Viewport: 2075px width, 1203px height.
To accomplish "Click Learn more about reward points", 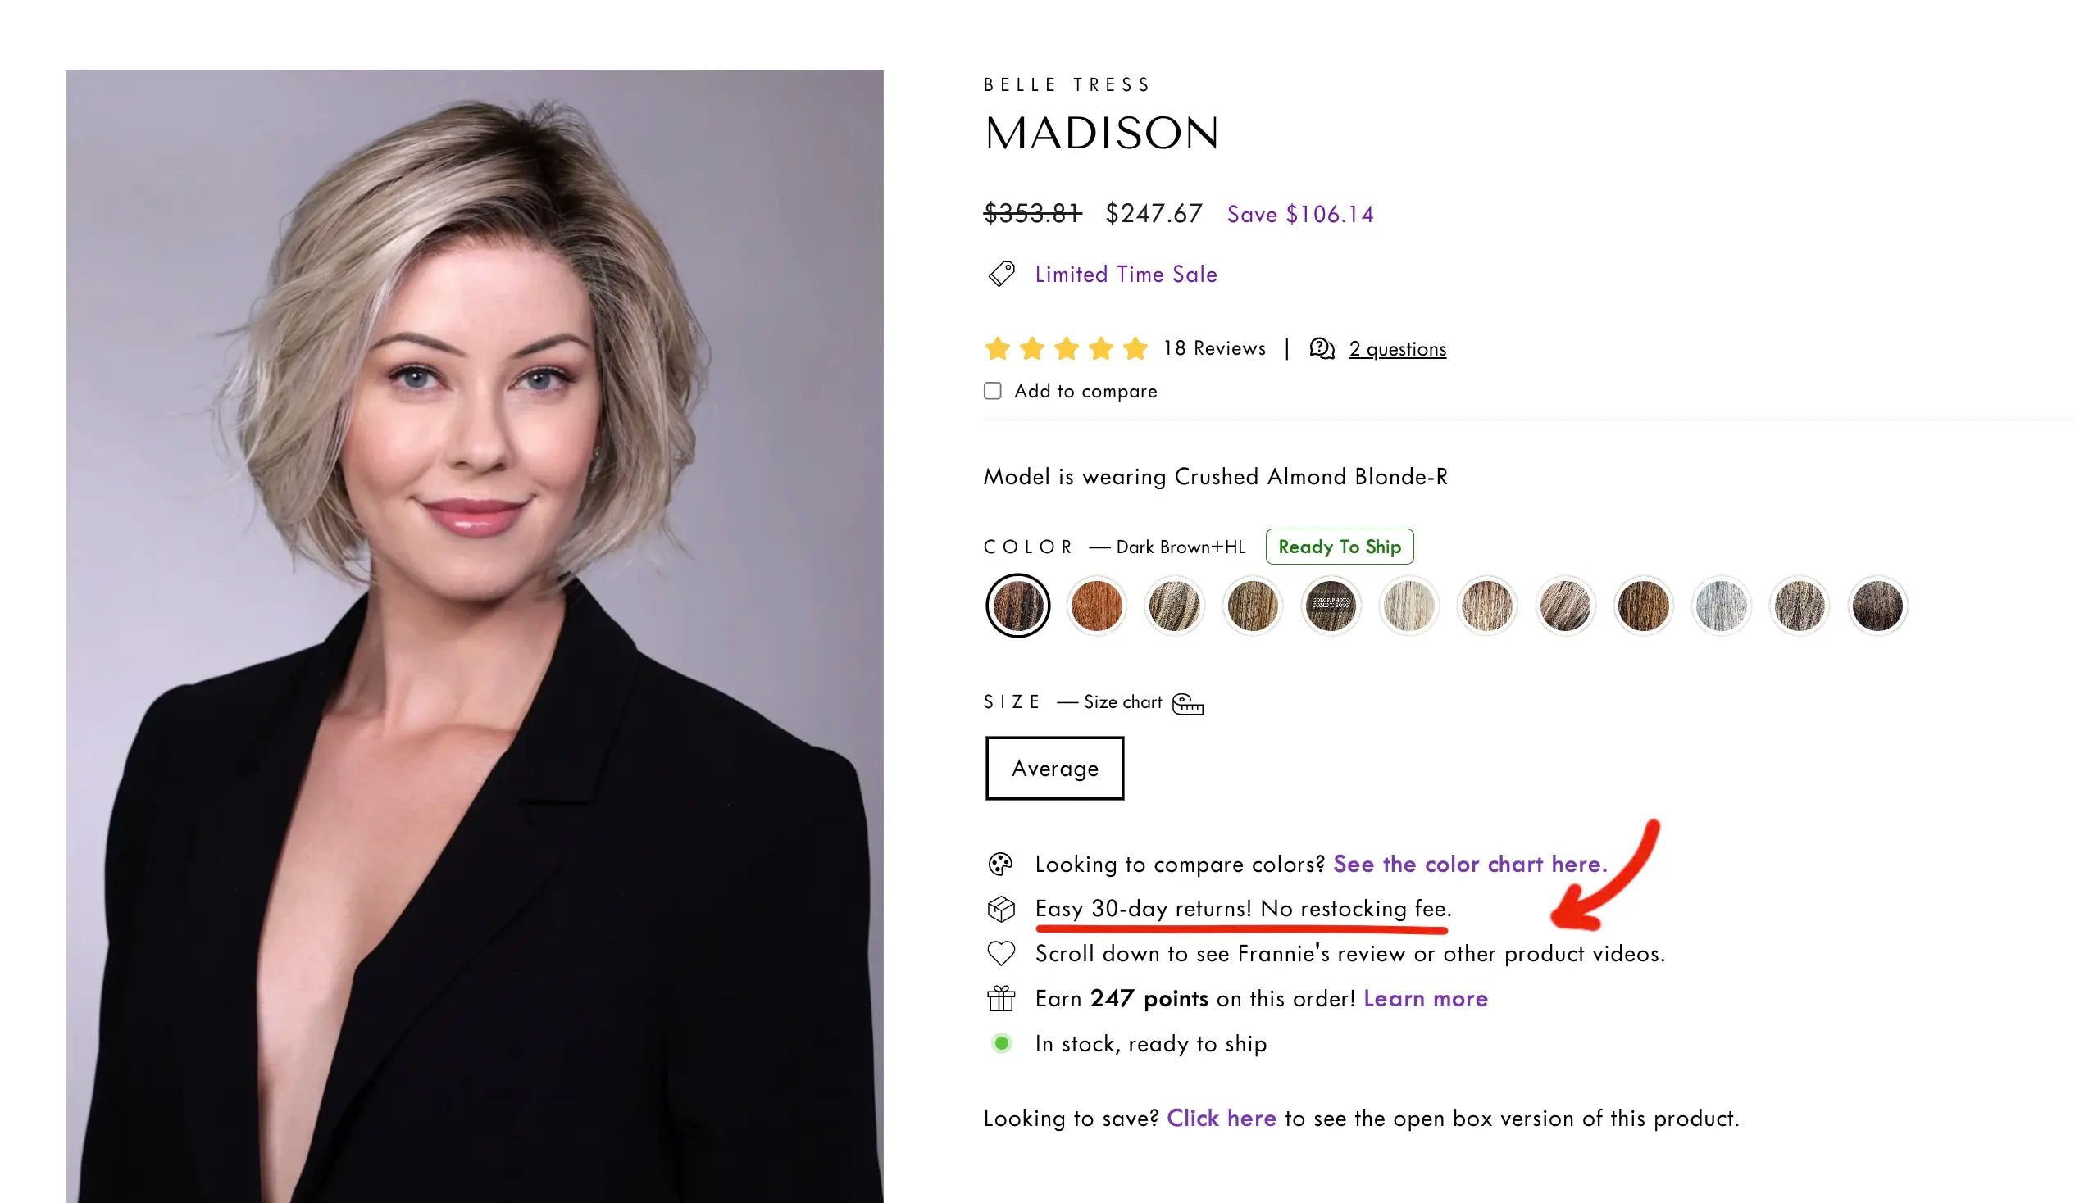I will pos(1426,998).
